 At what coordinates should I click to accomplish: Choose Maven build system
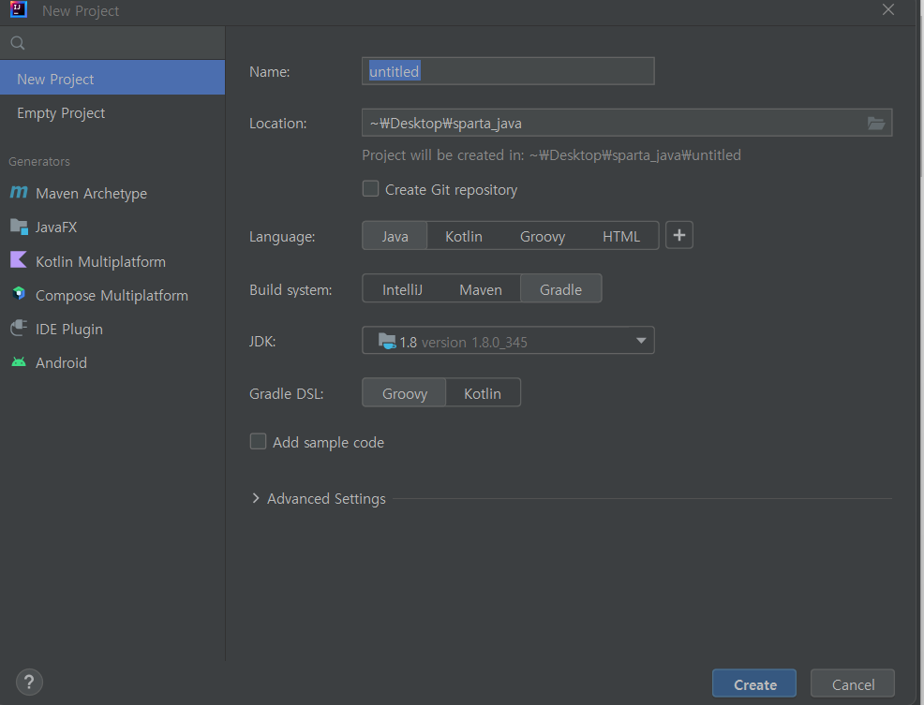point(480,289)
